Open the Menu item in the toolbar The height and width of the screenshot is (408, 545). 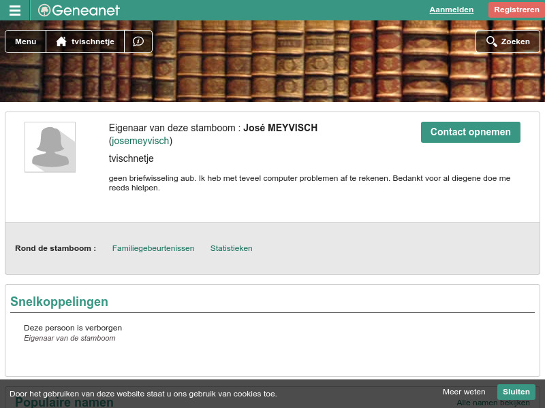pyautogui.click(x=25, y=41)
